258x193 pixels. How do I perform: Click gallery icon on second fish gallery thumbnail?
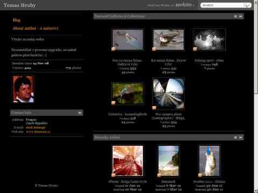tap(154, 49)
